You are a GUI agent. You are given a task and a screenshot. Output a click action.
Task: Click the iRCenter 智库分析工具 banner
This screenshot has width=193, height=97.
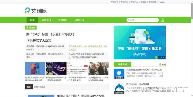[x=140, y=42]
